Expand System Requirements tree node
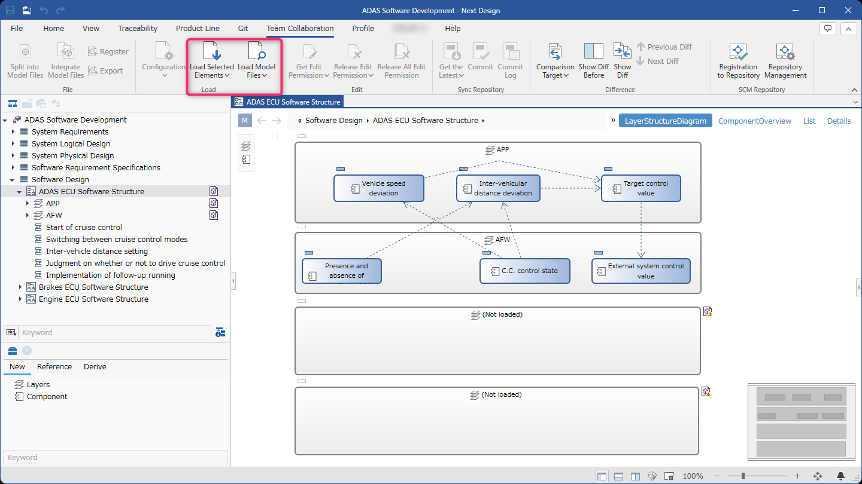 tap(13, 131)
